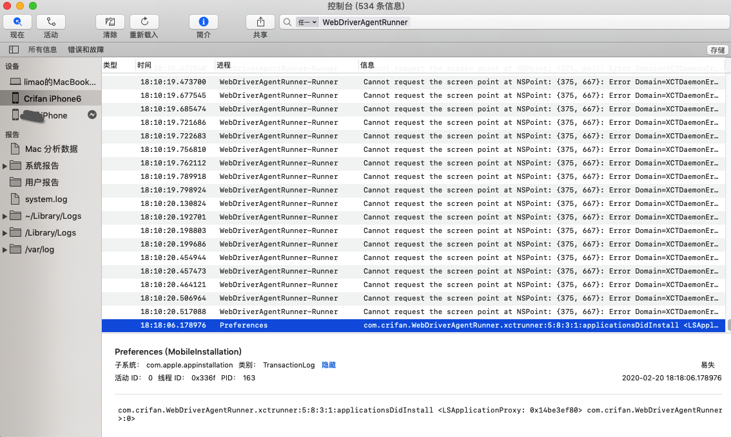Expand the /var/log folder
Image resolution: width=731 pixels, height=437 pixels.
5,250
